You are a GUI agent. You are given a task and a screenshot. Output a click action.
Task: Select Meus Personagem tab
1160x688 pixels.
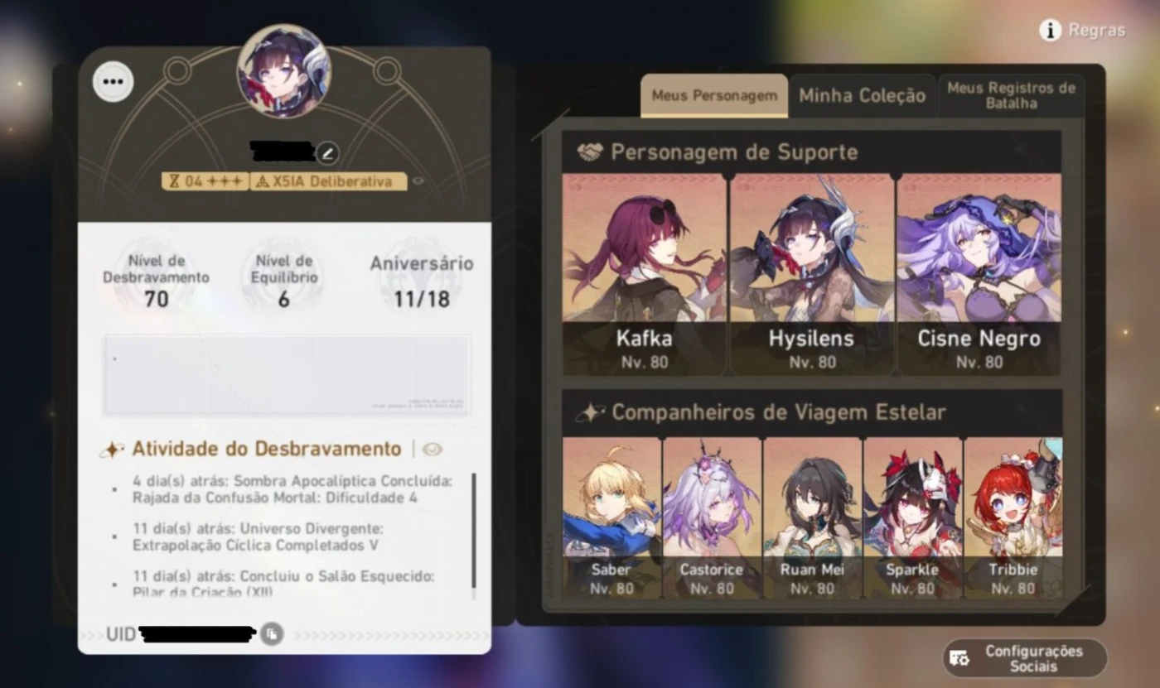click(x=714, y=96)
